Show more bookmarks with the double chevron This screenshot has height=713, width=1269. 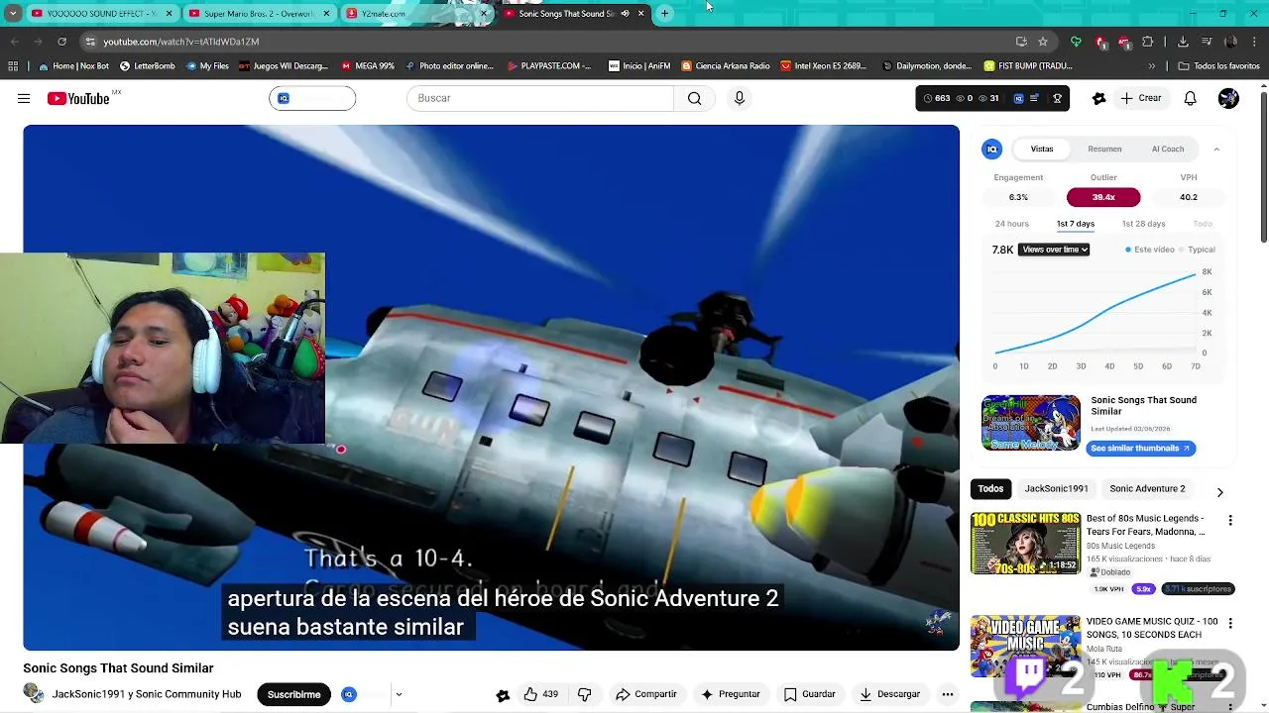[x=1151, y=66]
